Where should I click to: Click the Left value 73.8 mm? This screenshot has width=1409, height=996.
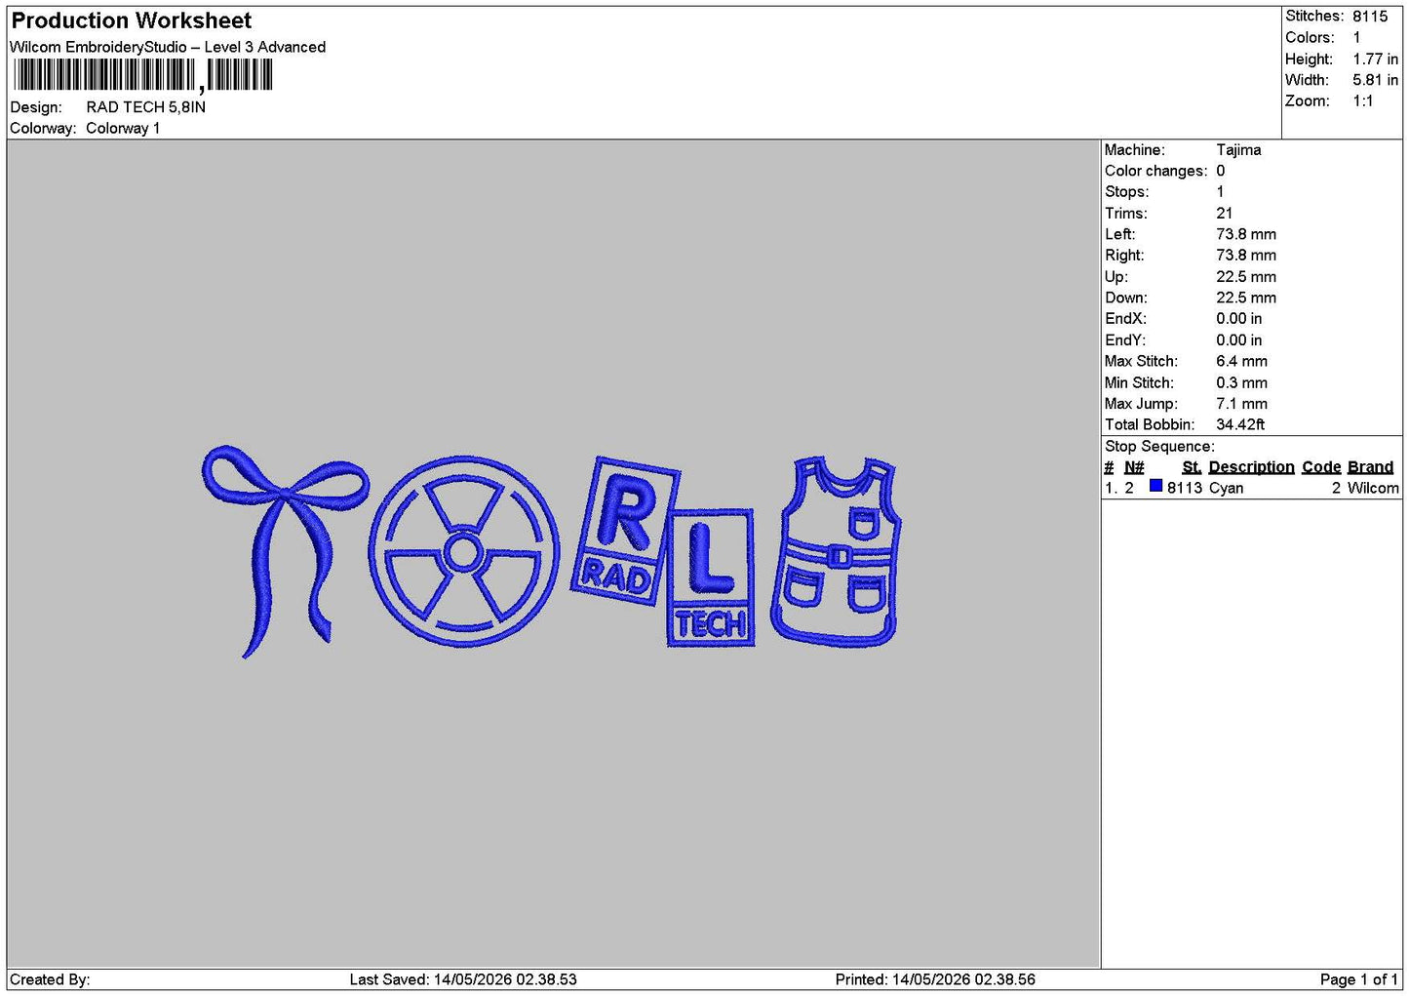(x=1246, y=234)
